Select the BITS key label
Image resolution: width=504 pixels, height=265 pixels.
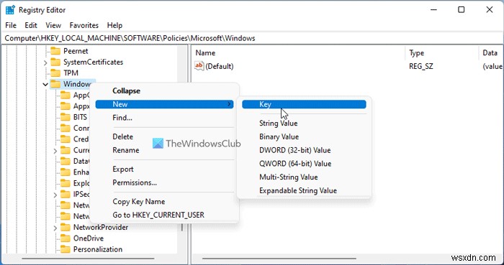pos(80,117)
